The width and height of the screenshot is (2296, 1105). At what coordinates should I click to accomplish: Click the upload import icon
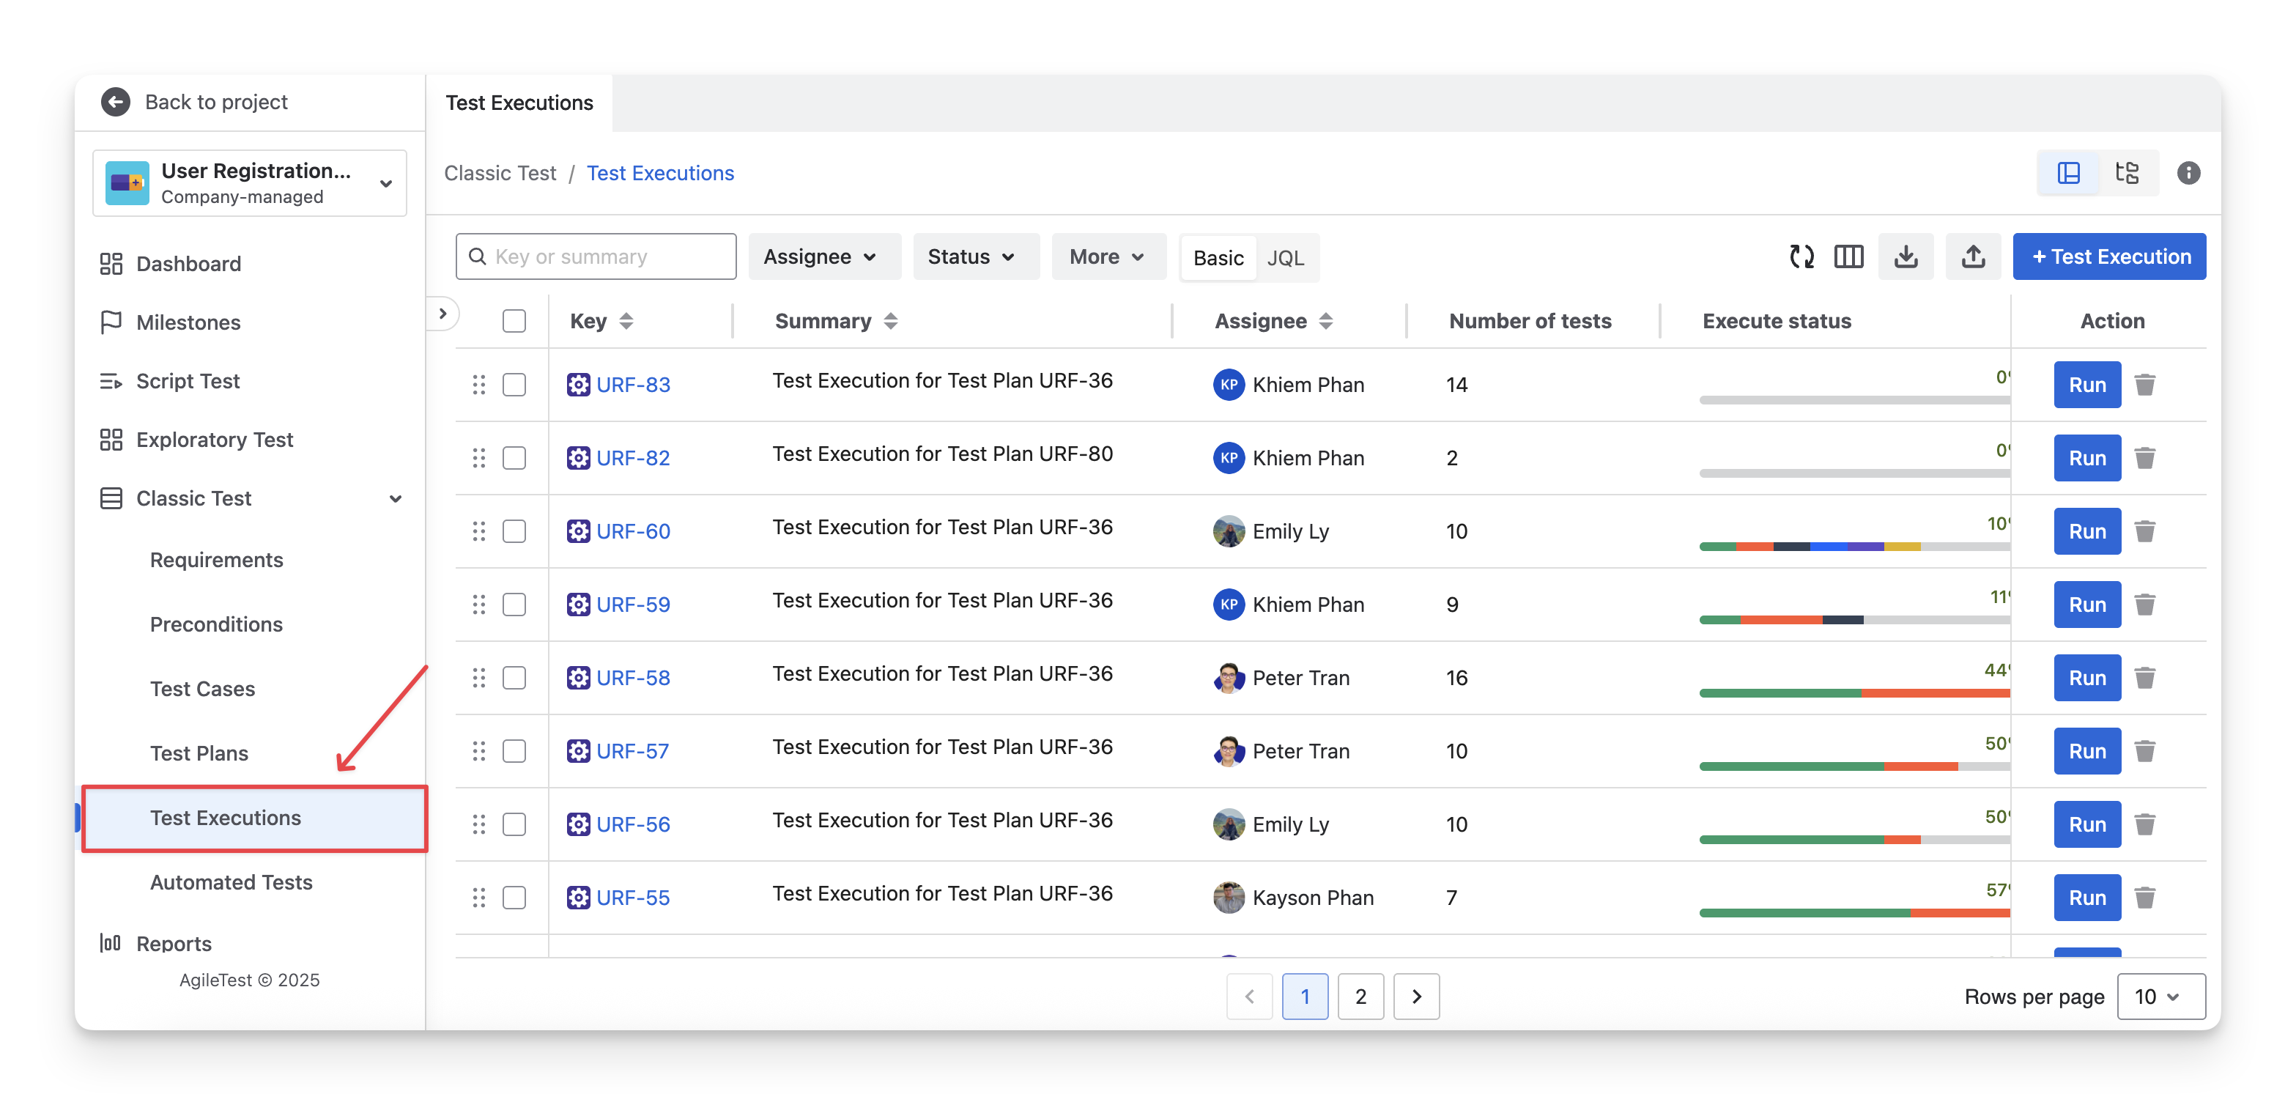coord(1972,256)
